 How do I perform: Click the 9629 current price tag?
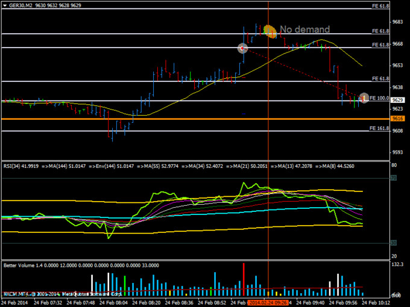coord(397,100)
